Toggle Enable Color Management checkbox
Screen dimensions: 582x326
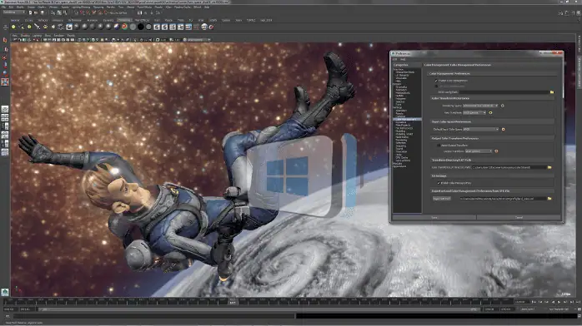(x=437, y=81)
